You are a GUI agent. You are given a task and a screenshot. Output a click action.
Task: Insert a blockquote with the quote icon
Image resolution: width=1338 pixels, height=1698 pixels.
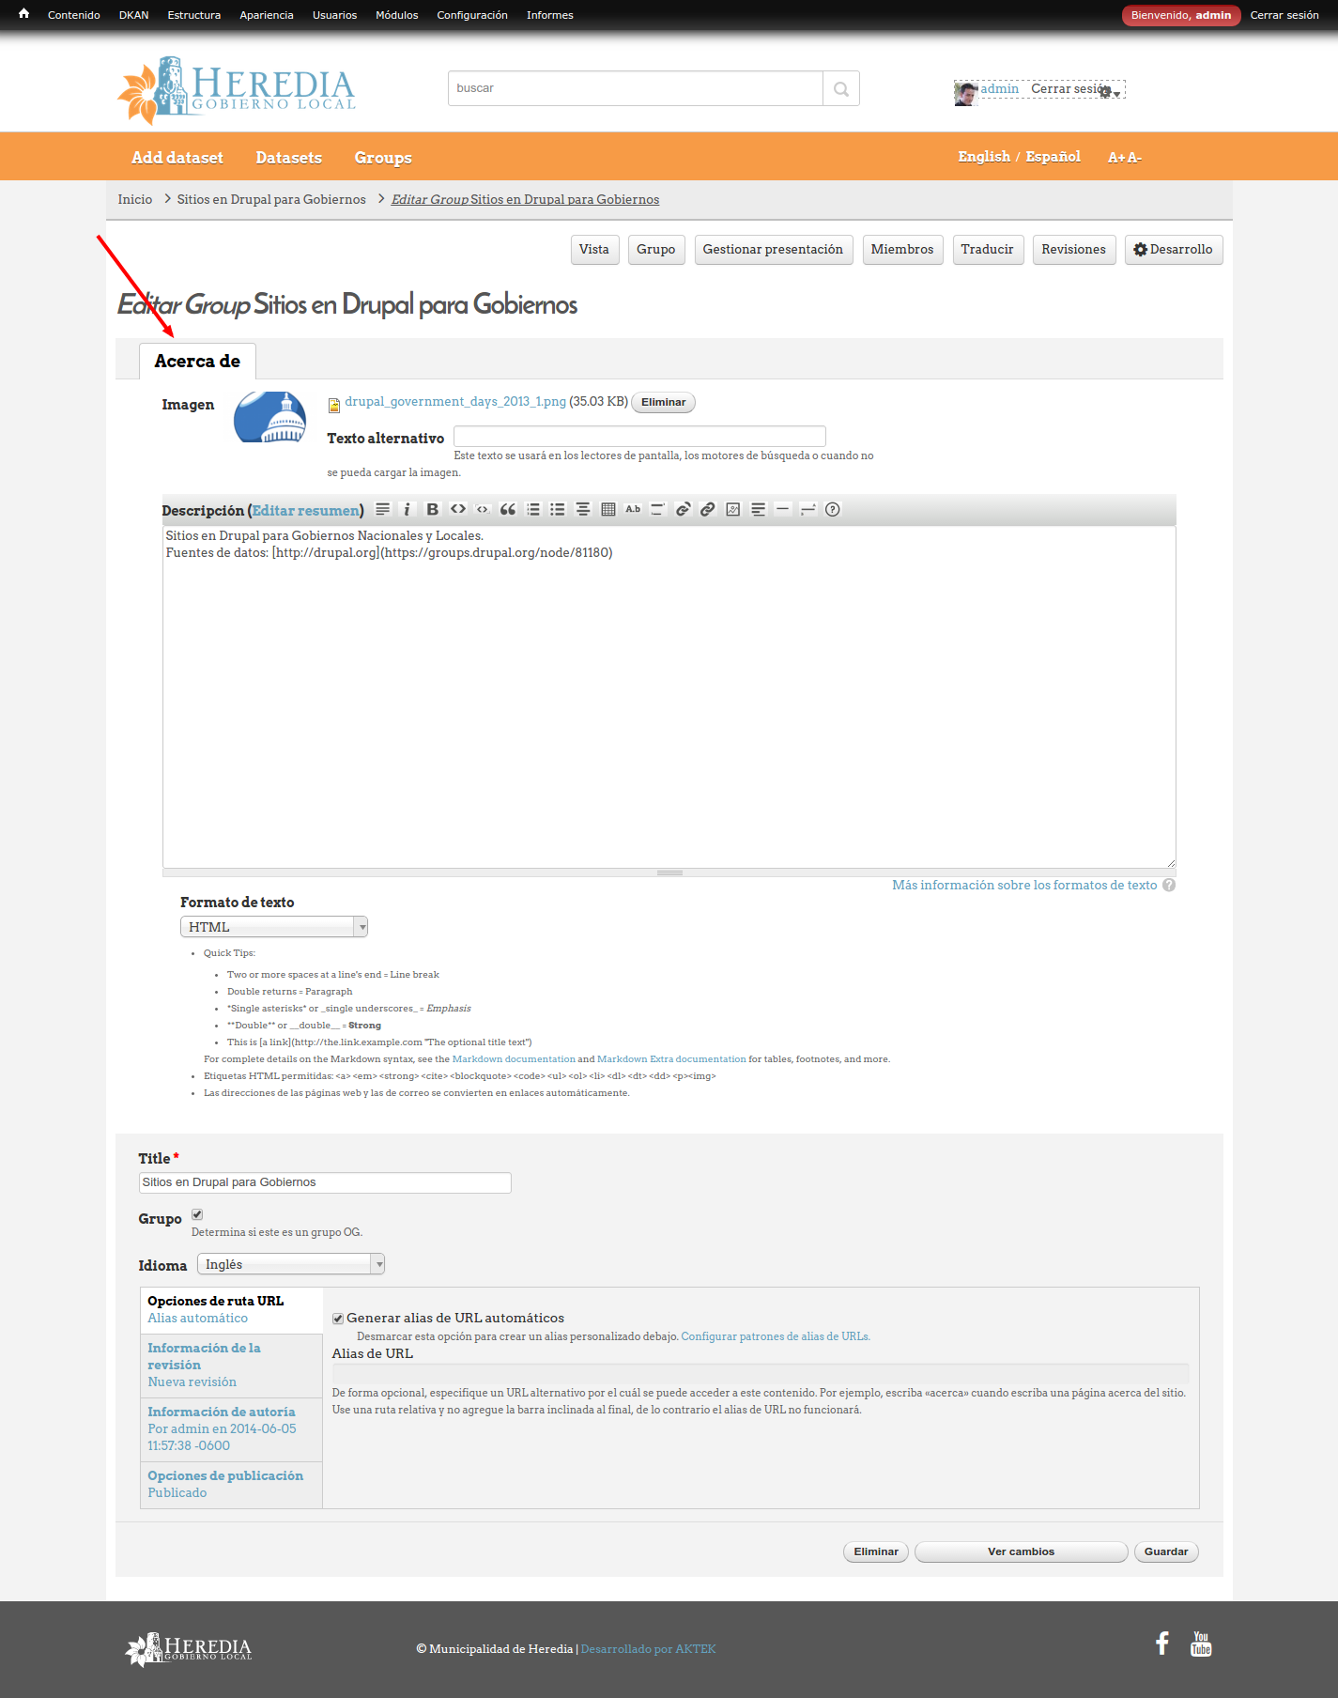tap(508, 509)
